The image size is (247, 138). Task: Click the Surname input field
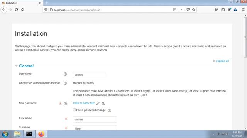(95, 128)
